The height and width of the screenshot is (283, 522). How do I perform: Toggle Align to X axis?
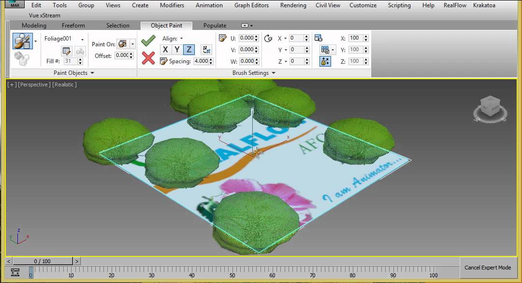[x=165, y=50]
